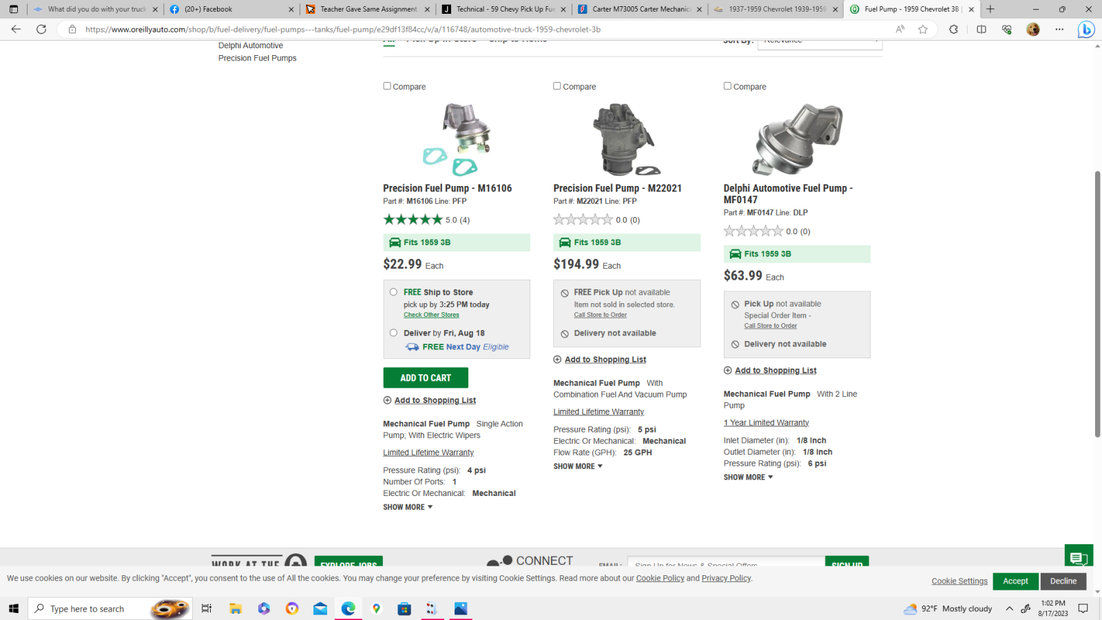Tick Compare checkbox for Delphi MF0147
The width and height of the screenshot is (1102, 620).
(727, 86)
